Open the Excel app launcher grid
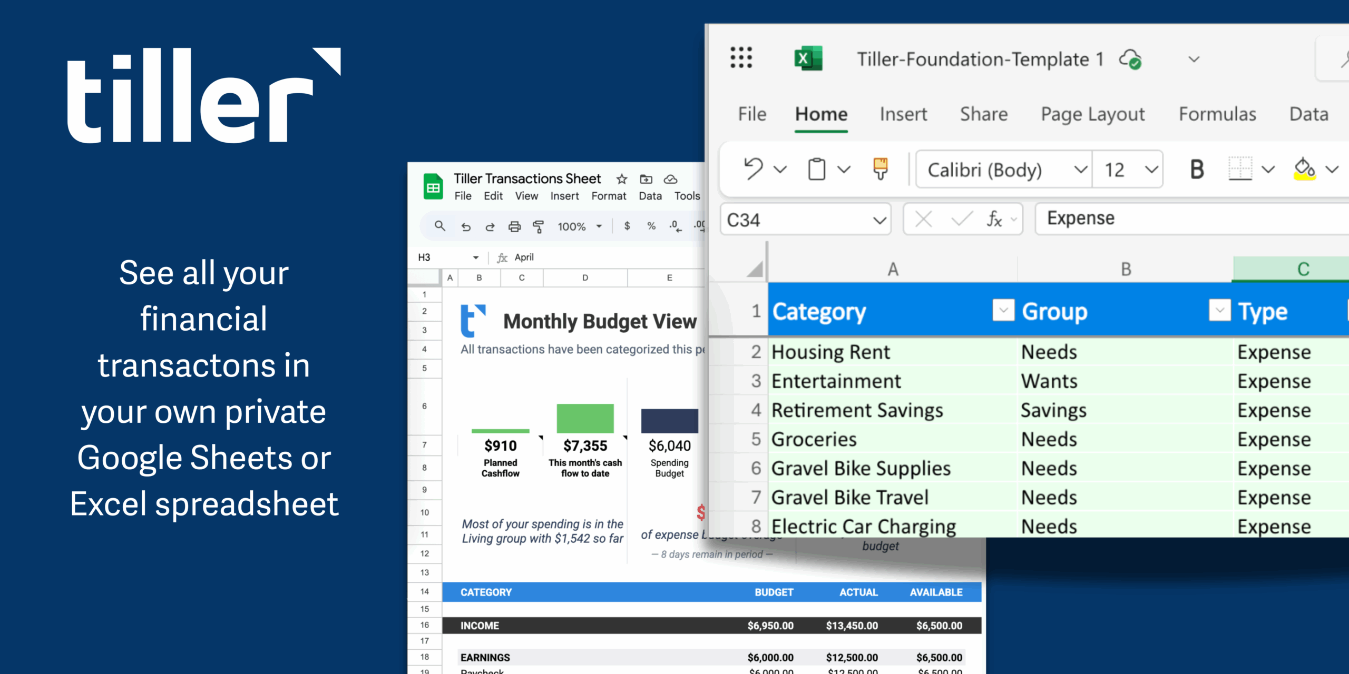 (x=741, y=58)
